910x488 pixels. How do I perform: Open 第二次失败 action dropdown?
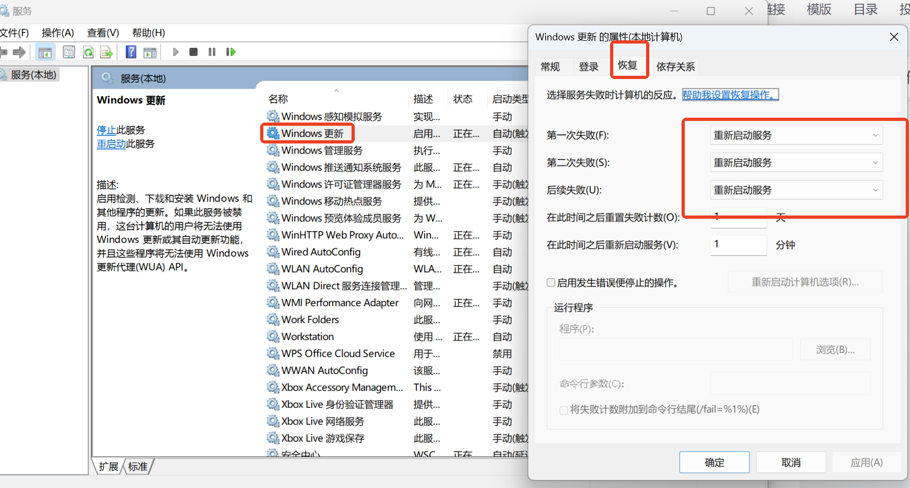pos(797,162)
